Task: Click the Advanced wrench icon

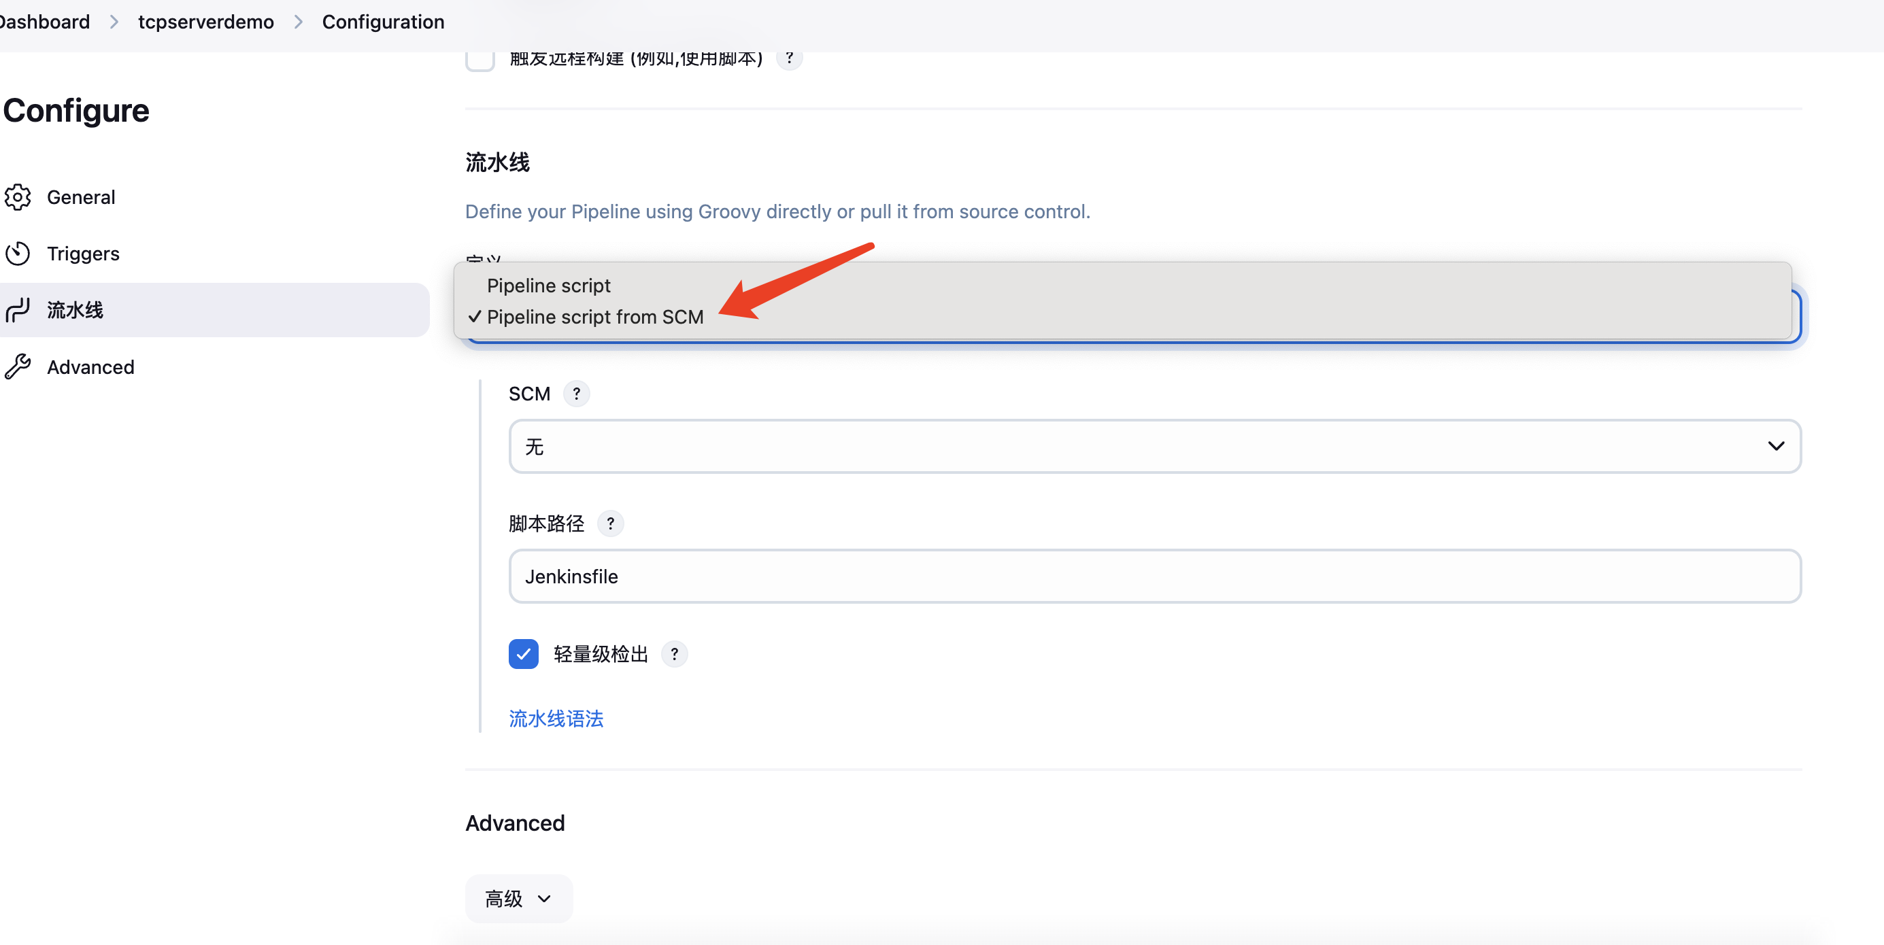Action: pyautogui.click(x=18, y=367)
